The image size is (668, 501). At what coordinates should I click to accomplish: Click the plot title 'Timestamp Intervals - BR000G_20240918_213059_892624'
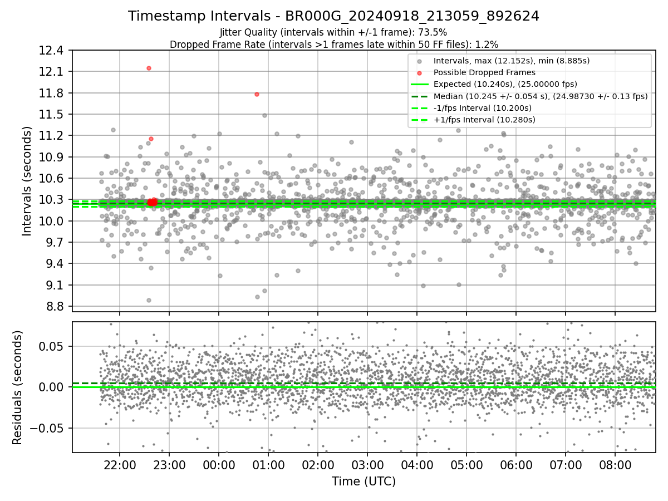[x=333, y=16]
